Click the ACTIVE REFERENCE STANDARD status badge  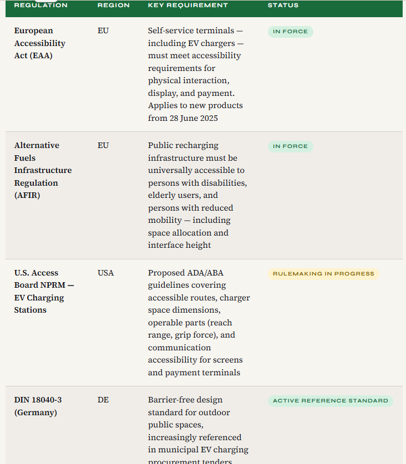(x=330, y=401)
